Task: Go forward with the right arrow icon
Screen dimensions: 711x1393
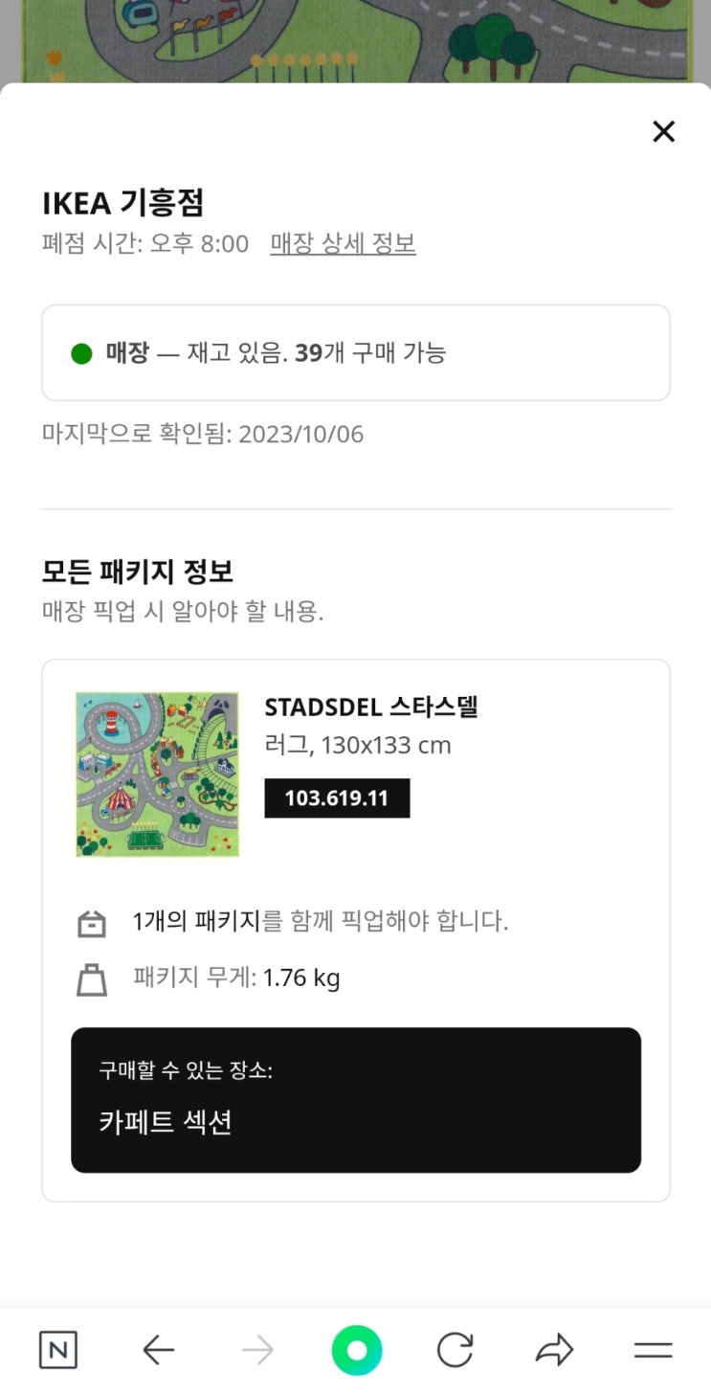Action: pyautogui.click(x=257, y=1351)
